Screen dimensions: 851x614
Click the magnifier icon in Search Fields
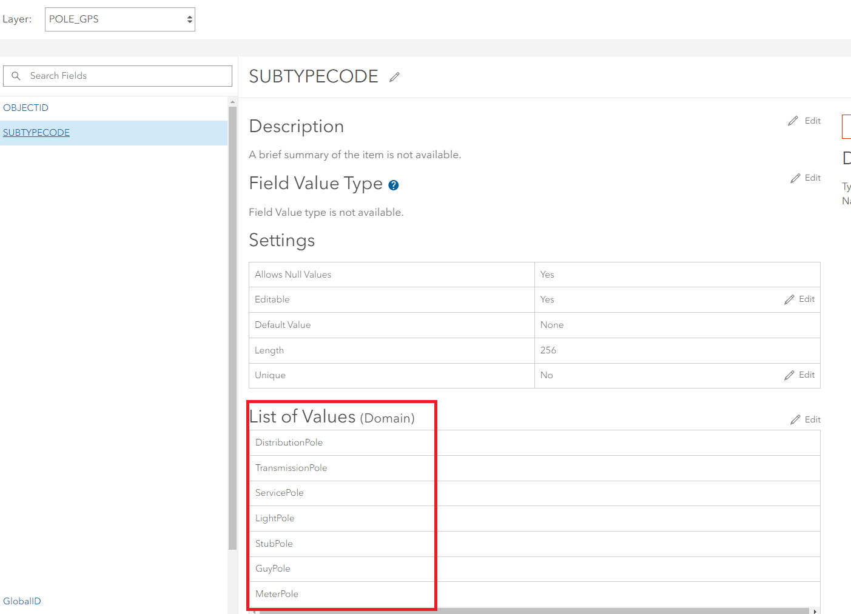point(16,76)
